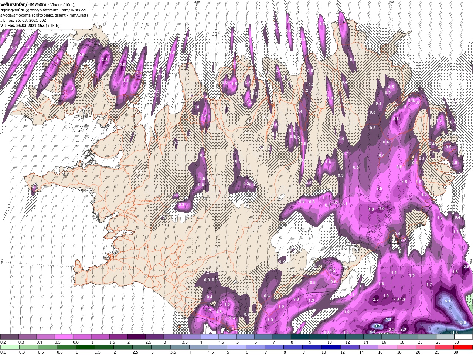
Task: Pick the lavender 14 swatch in lower legend
Action: pos(368,347)
